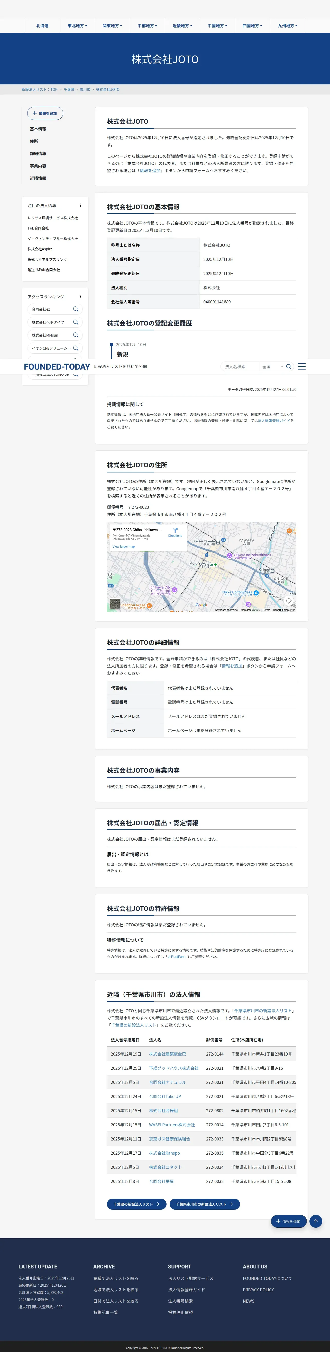This screenshot has width=330, height=1352.
Task: Click the 千葉県市川市の新設法人リスト button
Action: point(205,1204)
